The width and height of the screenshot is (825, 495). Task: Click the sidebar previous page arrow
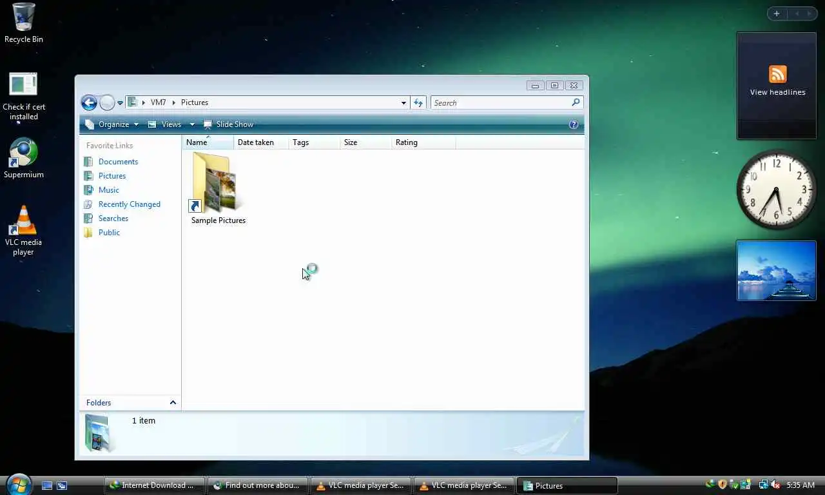pyautogui.click(x=797, y=14)
